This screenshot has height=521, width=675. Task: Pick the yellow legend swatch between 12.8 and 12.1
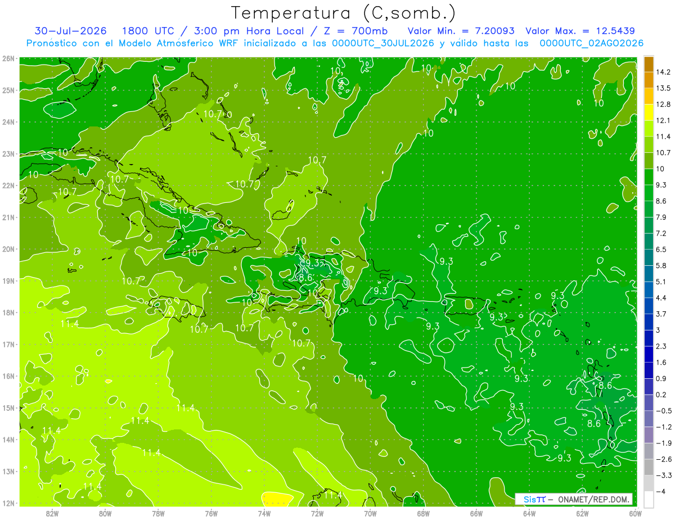tap(649, 112)
